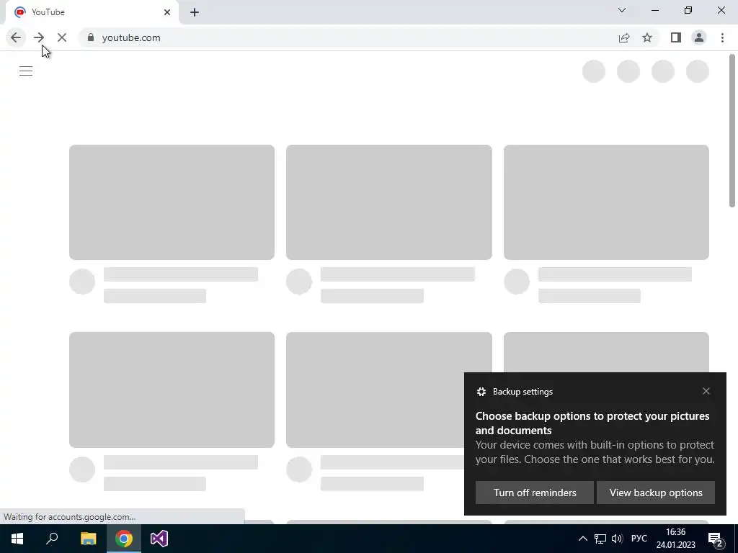
Task: Go back using Chrome's back arrow
Action: pyautogui.click(x=16, y=37)
